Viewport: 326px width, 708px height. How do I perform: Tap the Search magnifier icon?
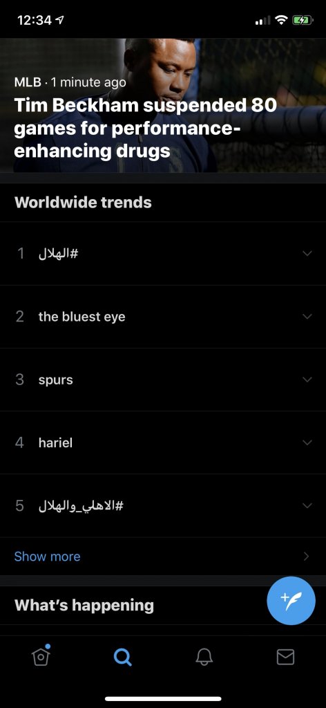pyautogui.click(x=123, y=657)
